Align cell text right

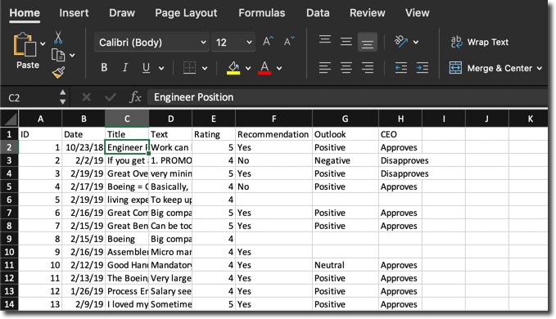(x=368, y=67)
